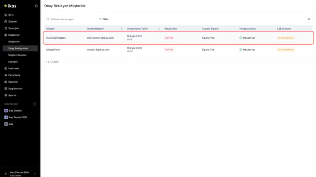
Task: Open the Kurumsal Müşteri row
Action: click(178, 38)
